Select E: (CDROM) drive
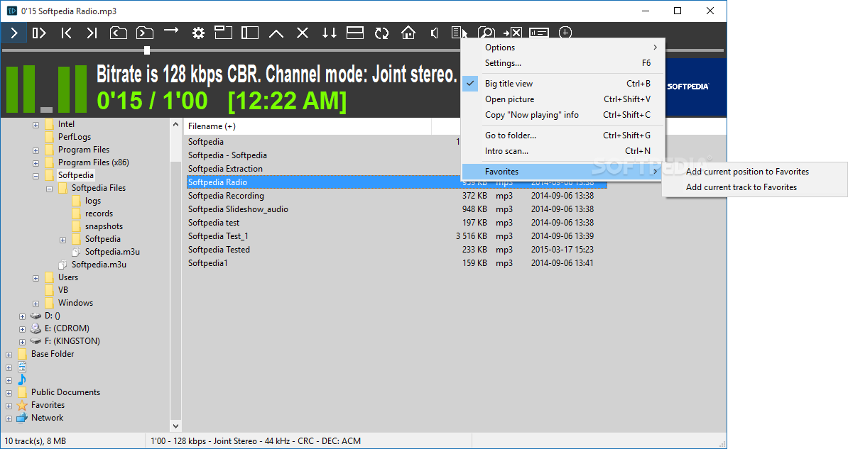The image size is (848, 449). 67,328
